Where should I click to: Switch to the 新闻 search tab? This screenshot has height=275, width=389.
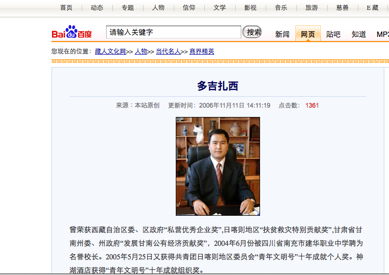[282, 34]
